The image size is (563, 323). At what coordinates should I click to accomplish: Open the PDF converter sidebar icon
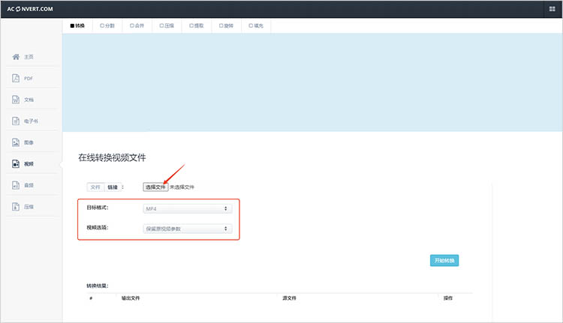16,78
